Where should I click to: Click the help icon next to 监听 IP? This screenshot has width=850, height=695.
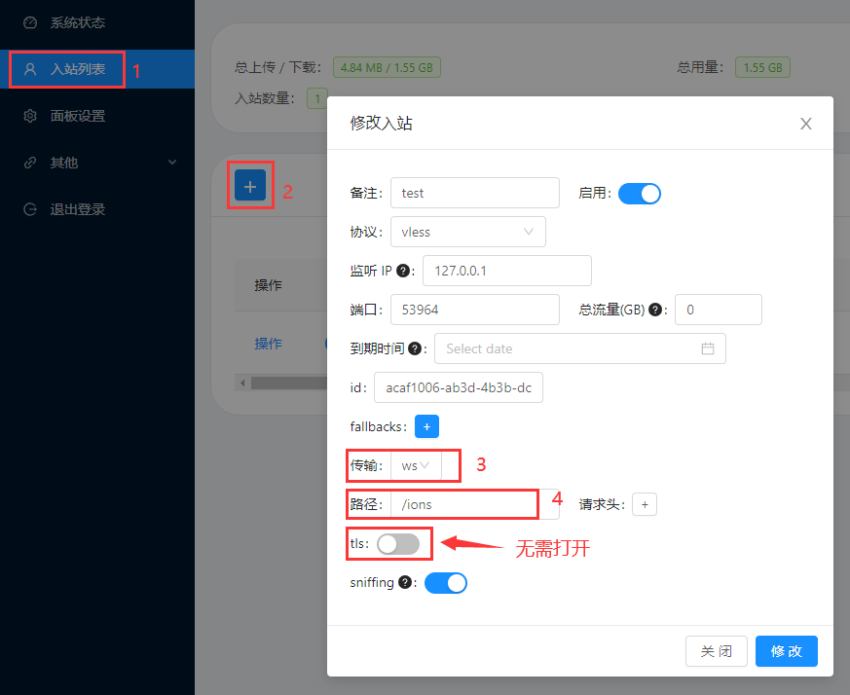click(404, 271)
